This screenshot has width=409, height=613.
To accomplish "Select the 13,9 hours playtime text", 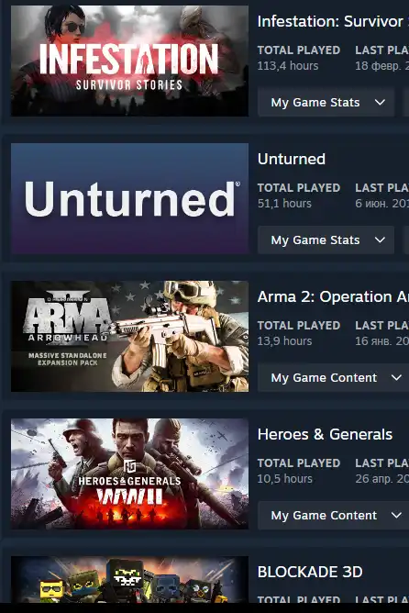I will click(284, 340).
